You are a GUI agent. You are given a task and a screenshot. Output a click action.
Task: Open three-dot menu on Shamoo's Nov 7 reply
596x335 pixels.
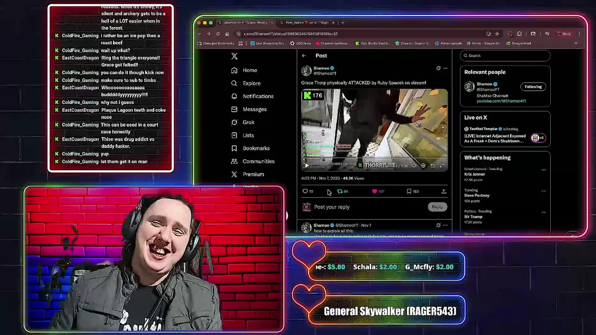[x=445, y=225]
